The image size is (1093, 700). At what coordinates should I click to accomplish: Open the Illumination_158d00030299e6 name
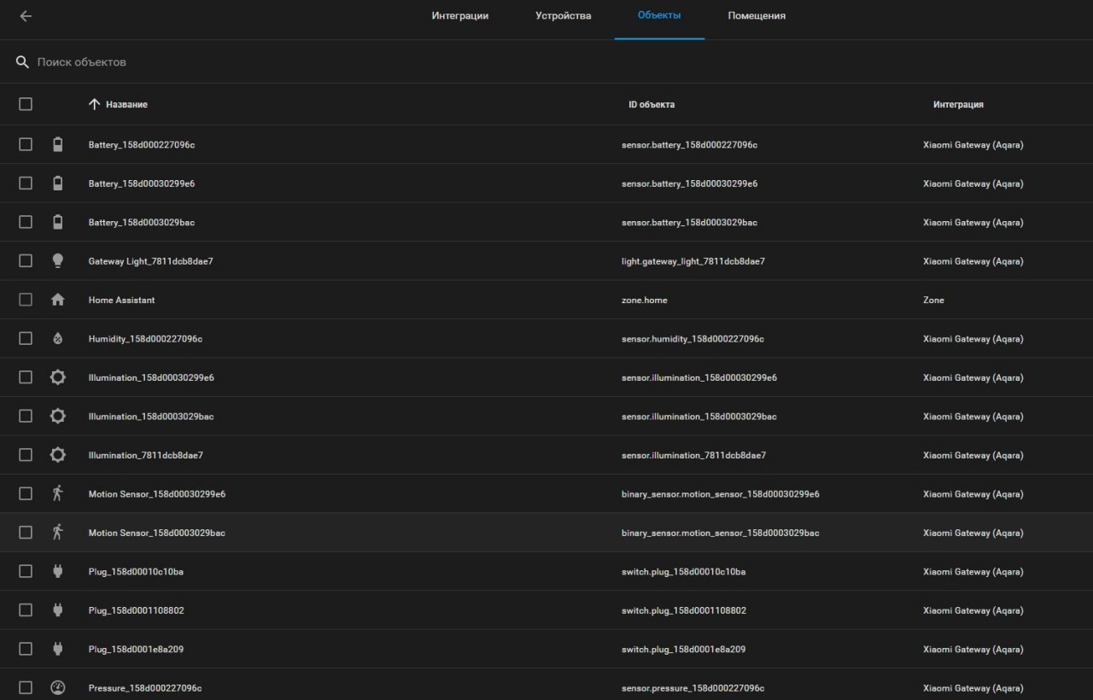tap(151, 377)
